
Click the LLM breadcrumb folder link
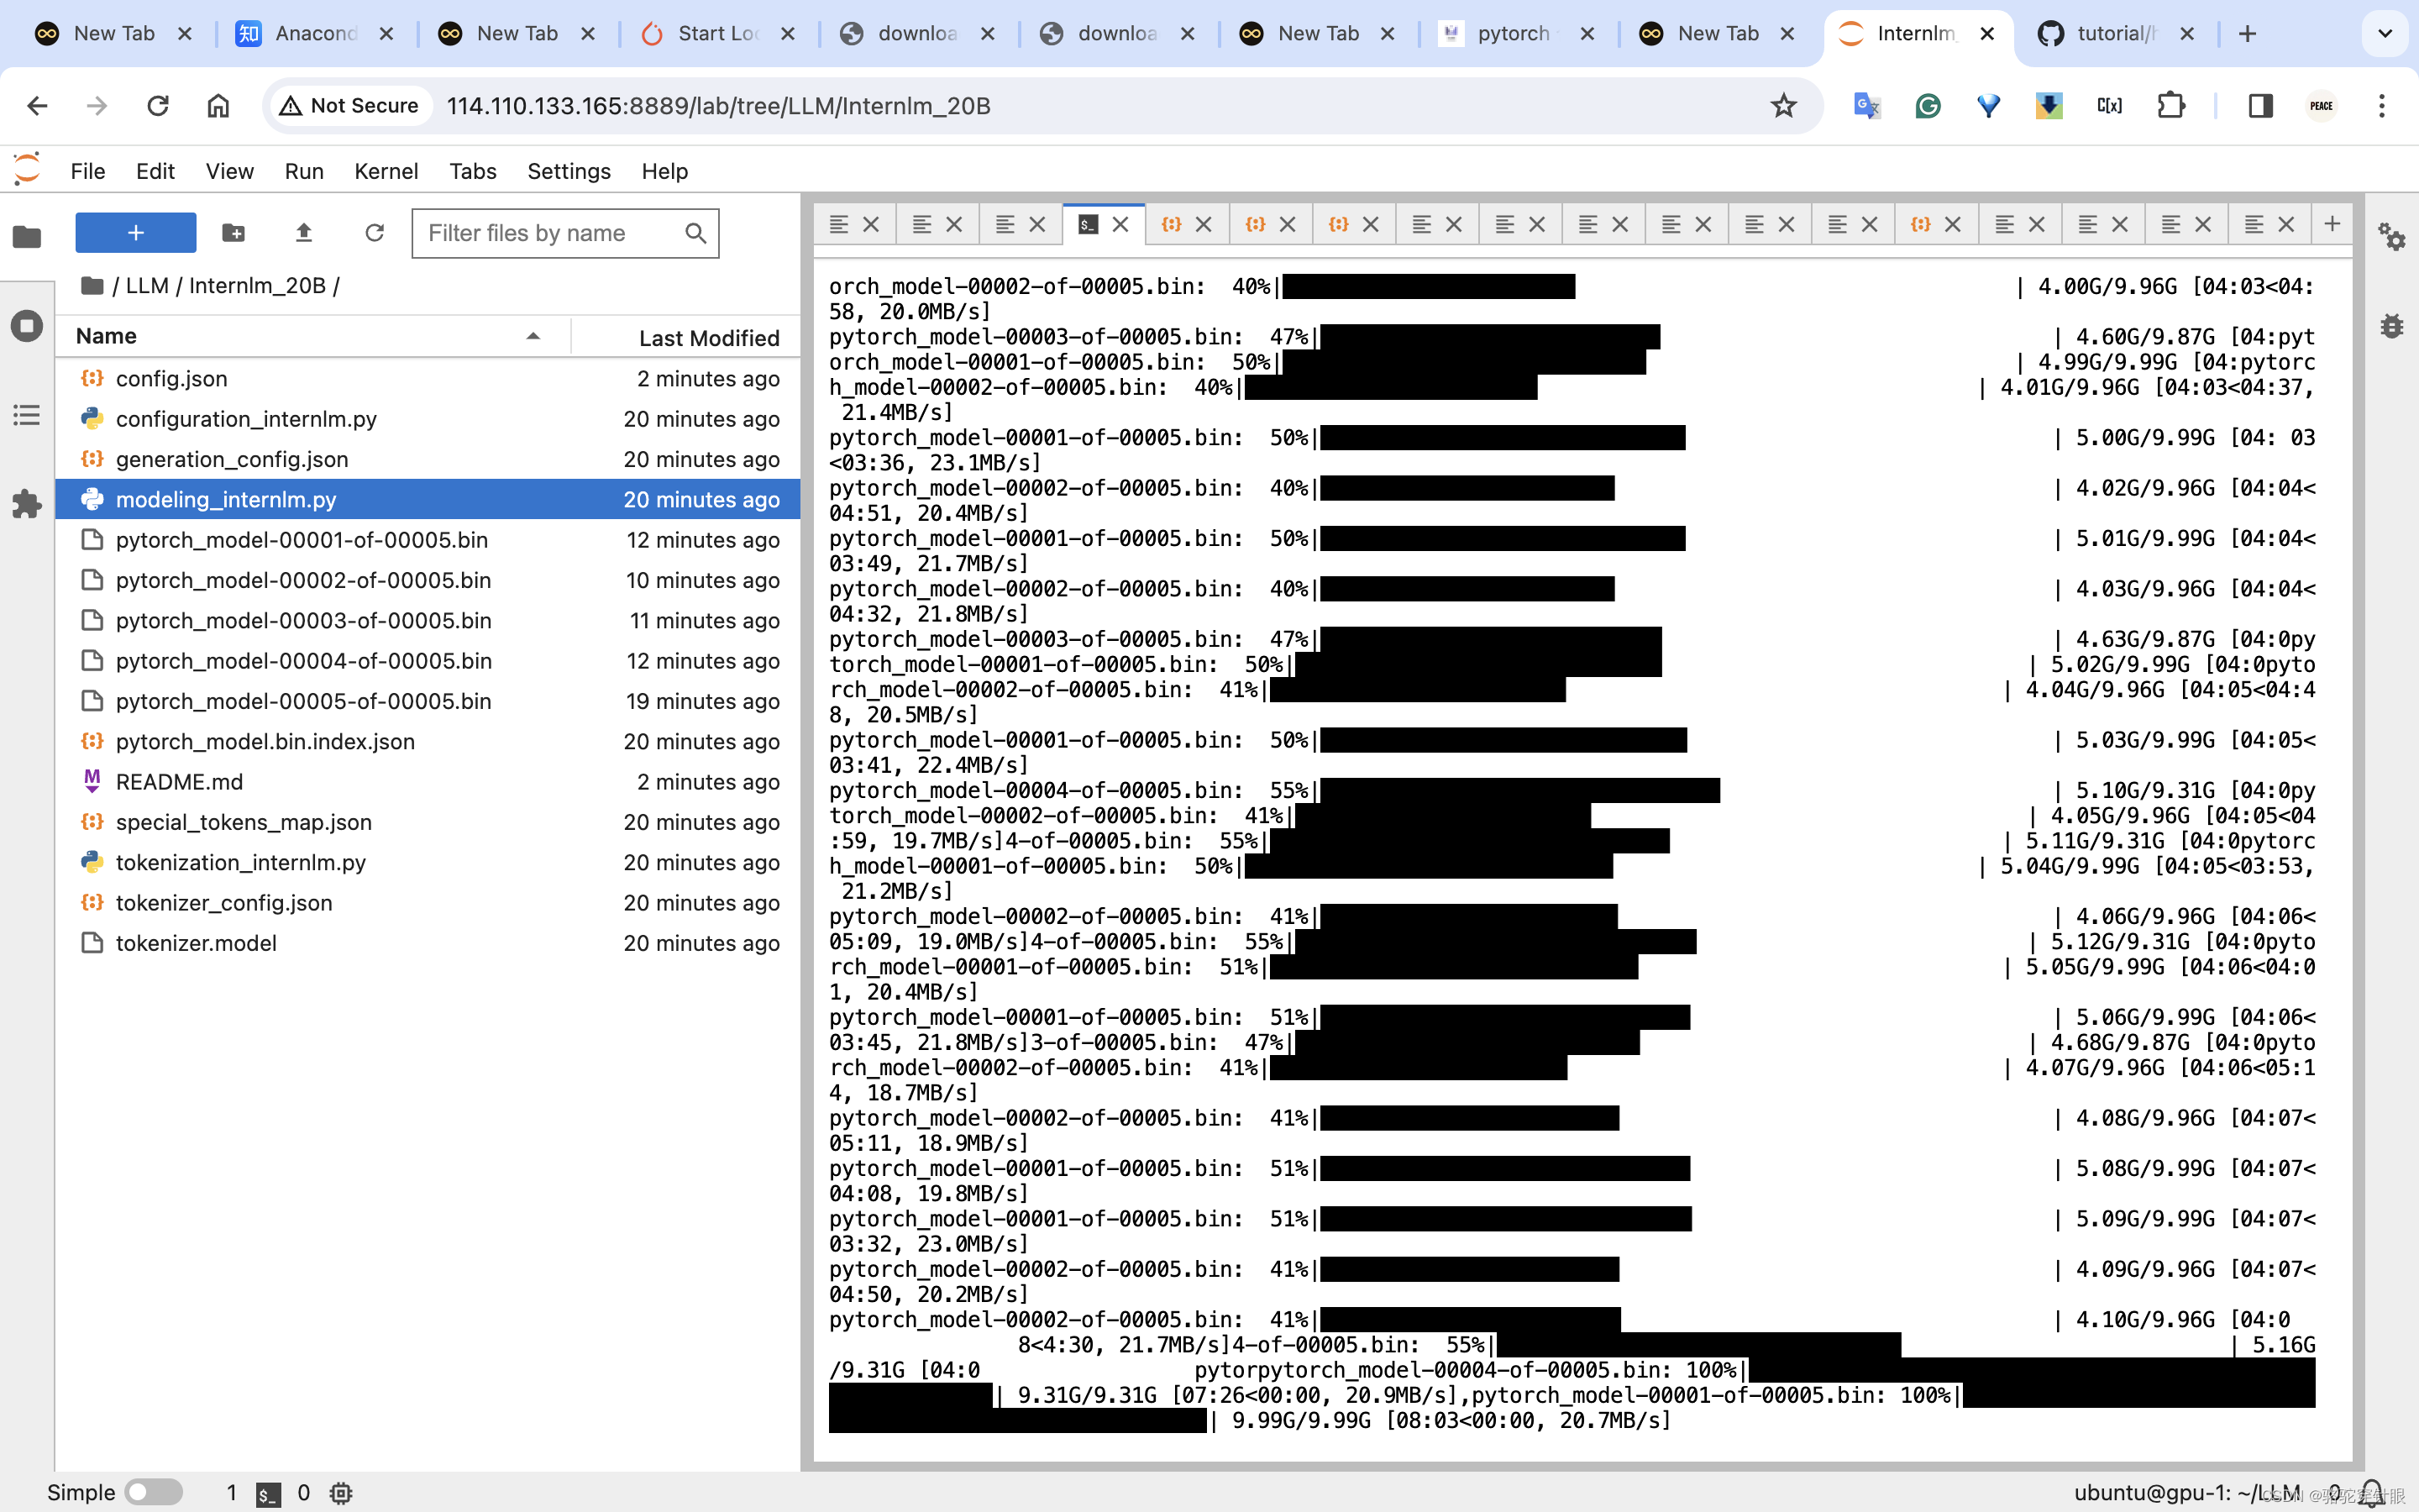tap(147, 286)
